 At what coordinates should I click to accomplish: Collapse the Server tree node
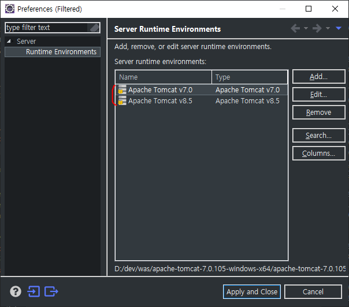(9, 41)
